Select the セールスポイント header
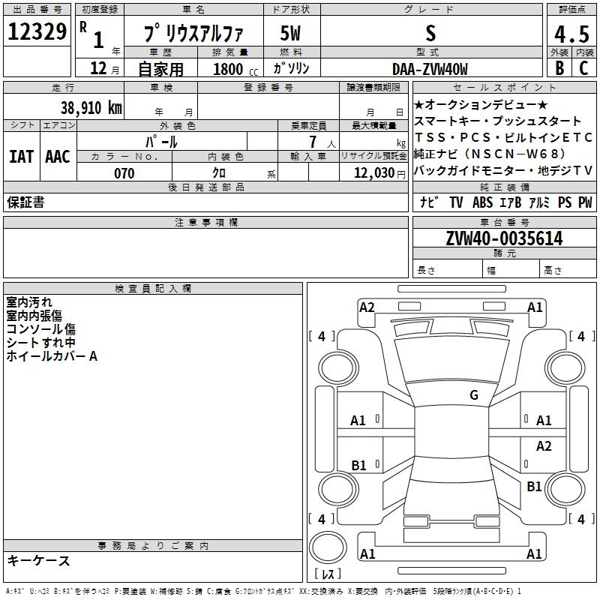 pyautogui.click(x=504, y=88)
